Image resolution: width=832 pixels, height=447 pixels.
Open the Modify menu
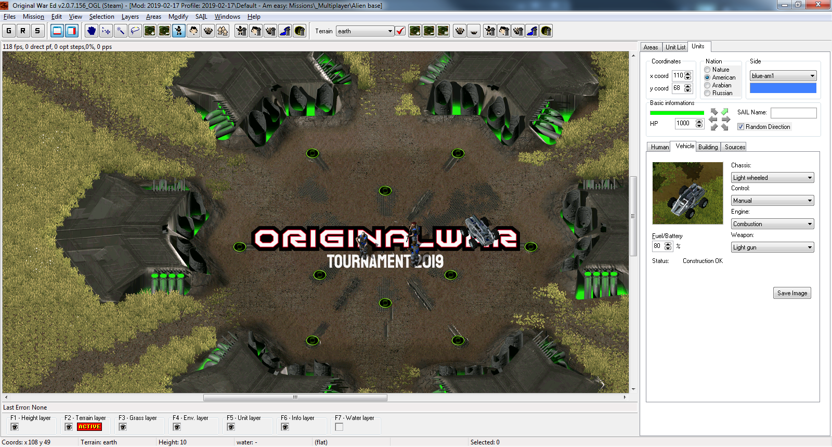[178, 17]
